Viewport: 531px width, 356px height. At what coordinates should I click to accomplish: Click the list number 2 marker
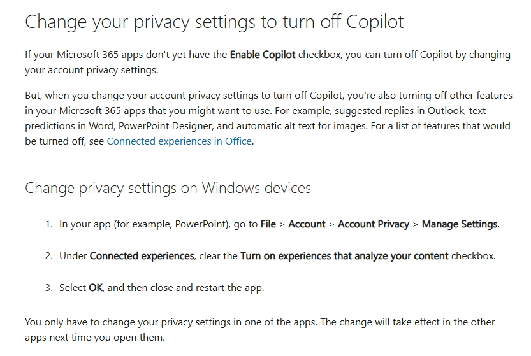coord(48,256)
